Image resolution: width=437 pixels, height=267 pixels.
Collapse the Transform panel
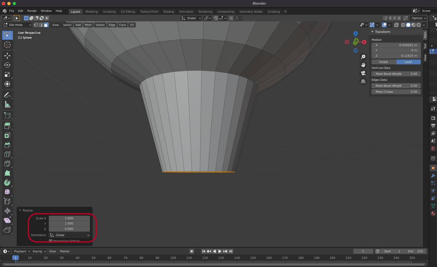tap(372, 32)
